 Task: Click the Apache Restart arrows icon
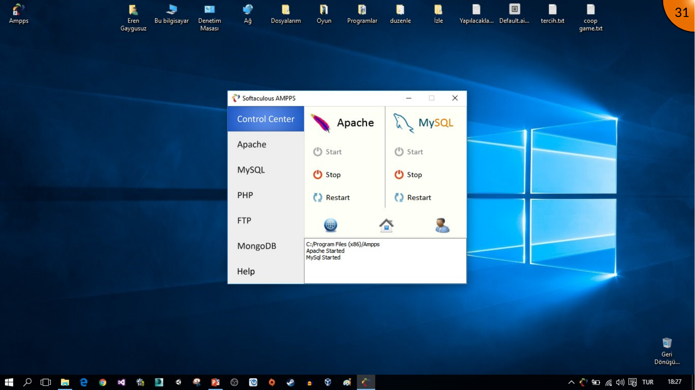[318, 198]
